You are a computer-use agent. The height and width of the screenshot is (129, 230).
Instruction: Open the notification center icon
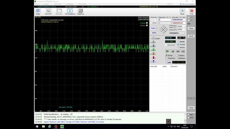(192, 126)
